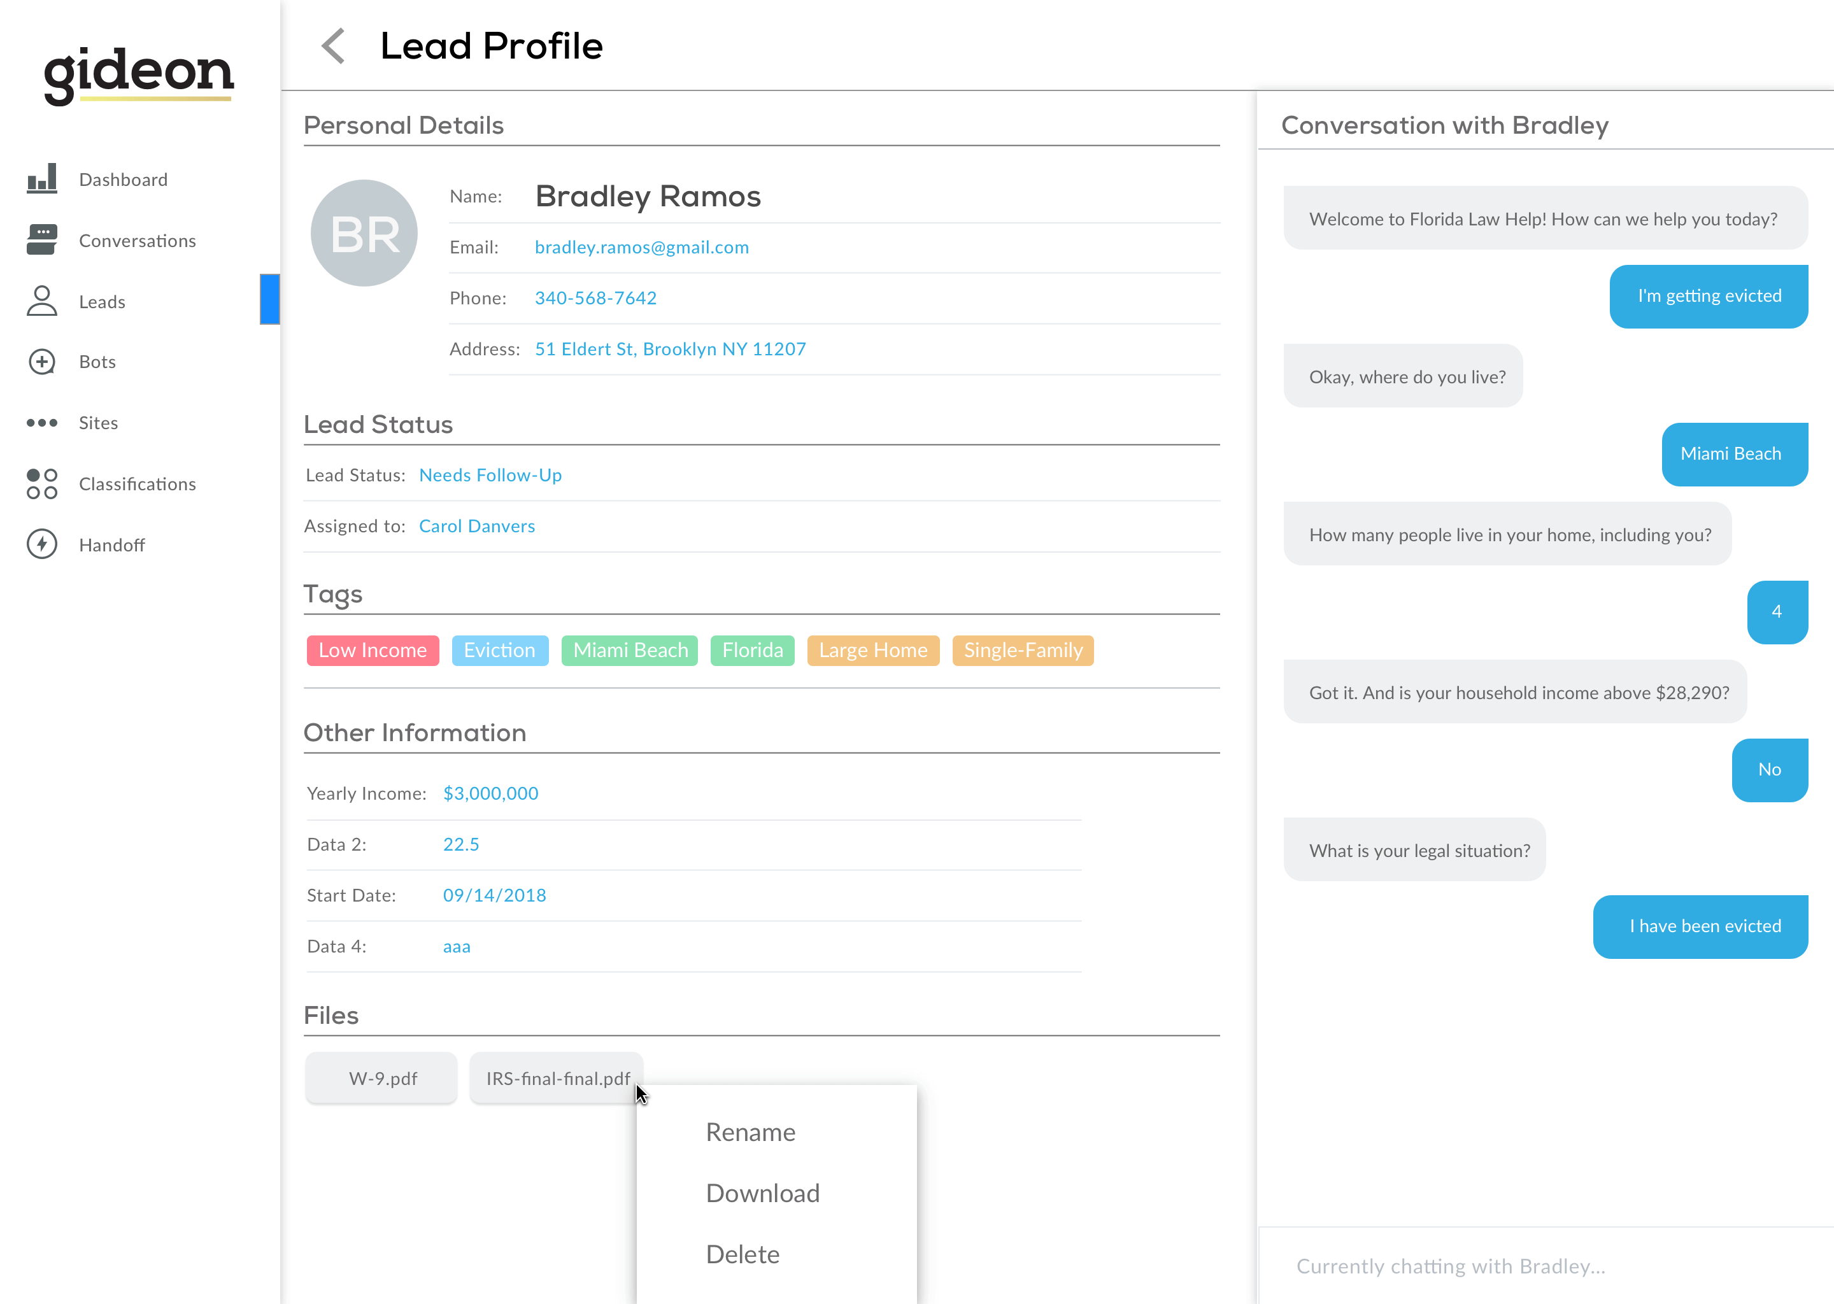Click the Dashboard bar chart icon

click(x=42, y=179)
